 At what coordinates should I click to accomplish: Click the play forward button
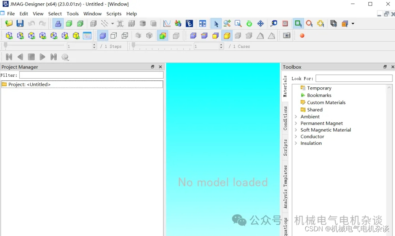(42, 57)
